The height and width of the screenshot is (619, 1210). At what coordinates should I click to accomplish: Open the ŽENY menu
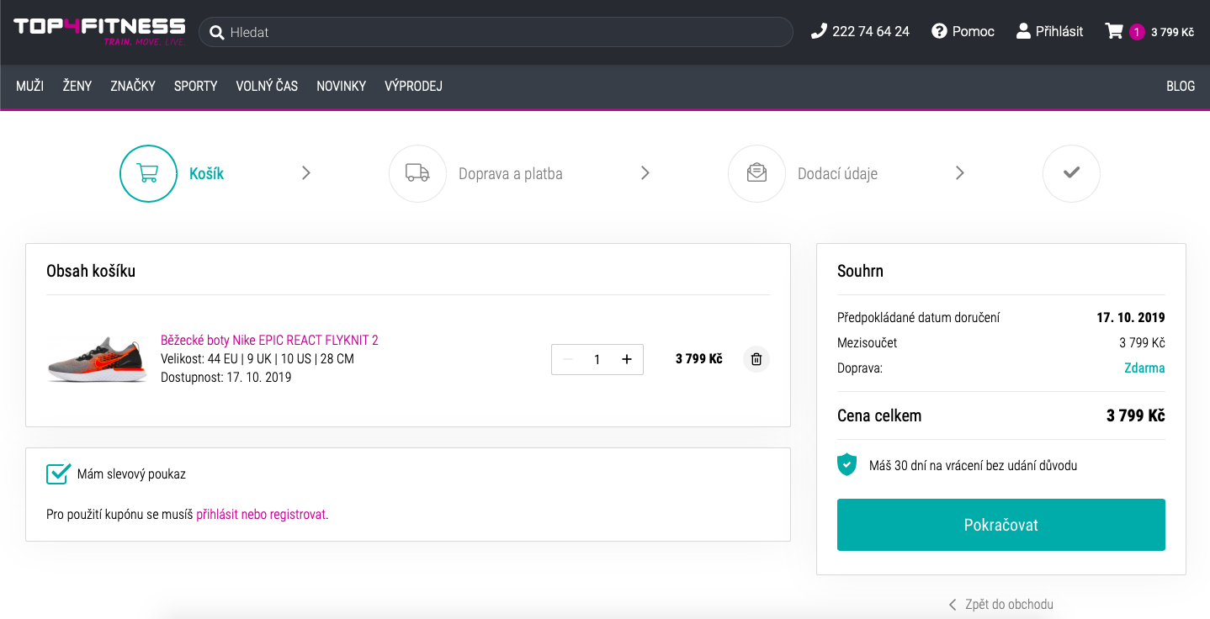(77, 86)
